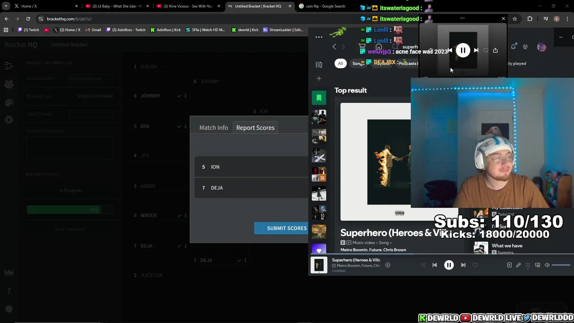Open the Twitch bookmark

(29, 30)
